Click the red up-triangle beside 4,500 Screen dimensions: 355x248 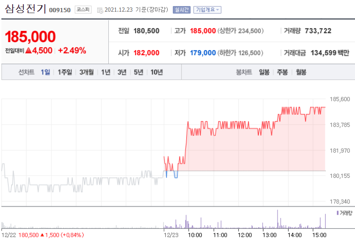coord(28,51)
